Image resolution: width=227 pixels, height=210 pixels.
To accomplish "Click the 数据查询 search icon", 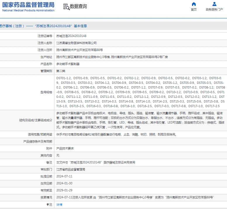I will click(x=66, y=7).
